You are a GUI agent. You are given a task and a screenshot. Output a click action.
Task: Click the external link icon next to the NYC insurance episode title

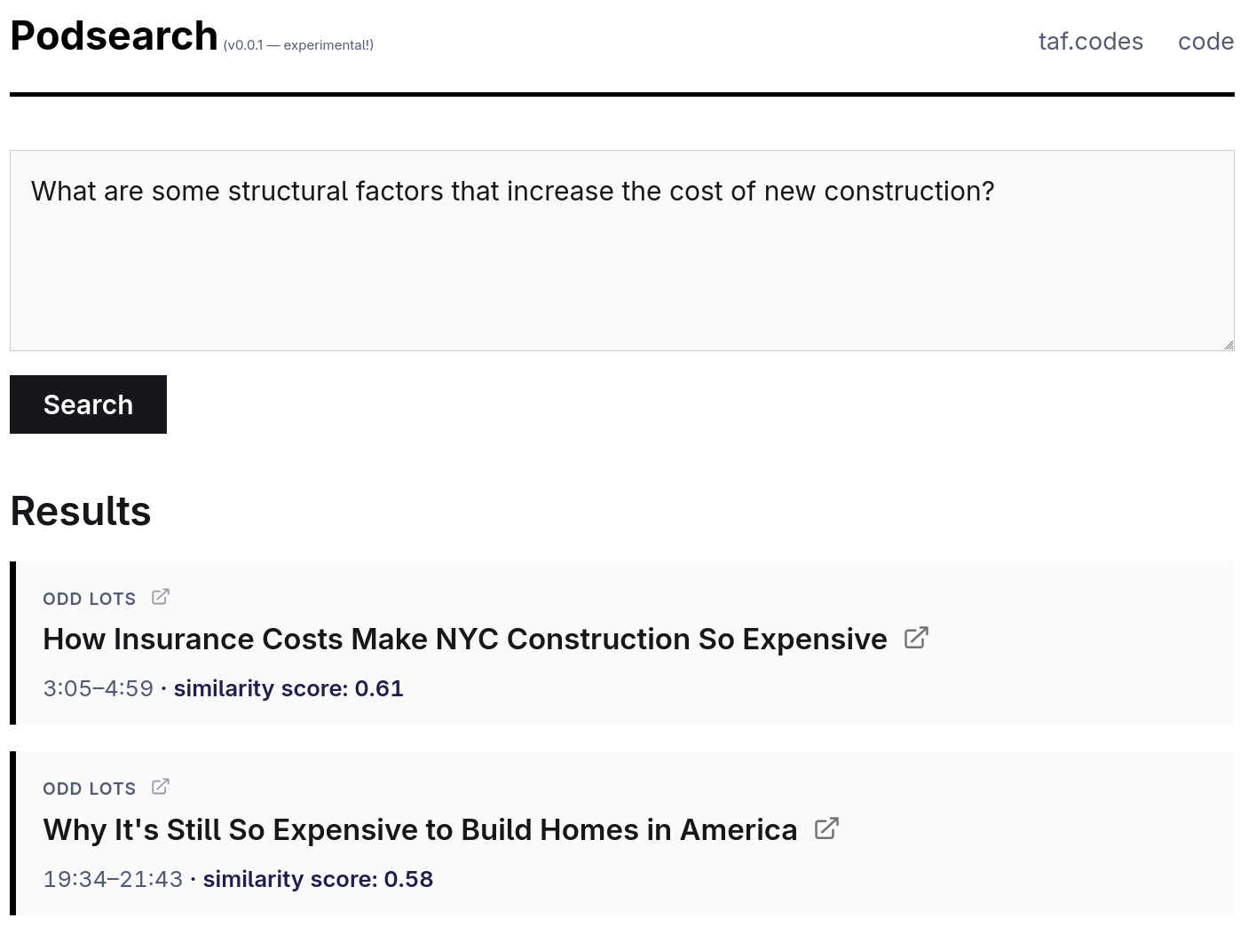(x=916, y=637)
